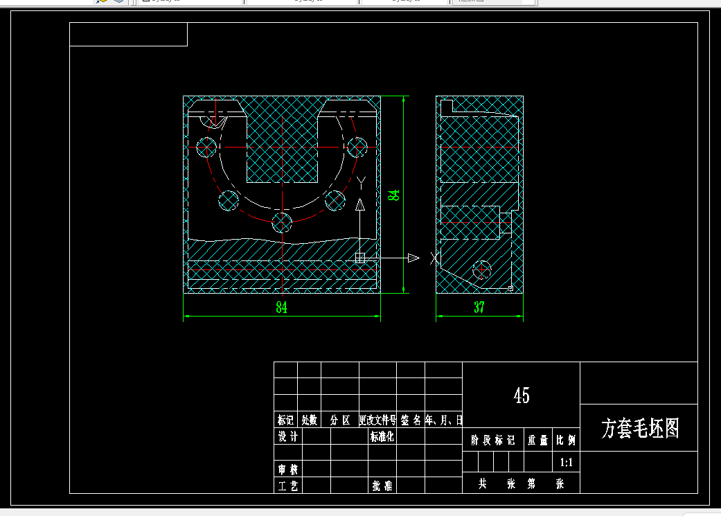The image size is (721, 516).
Task: Click the UCS Y-axis arrowhead
Action: point(360,204)
